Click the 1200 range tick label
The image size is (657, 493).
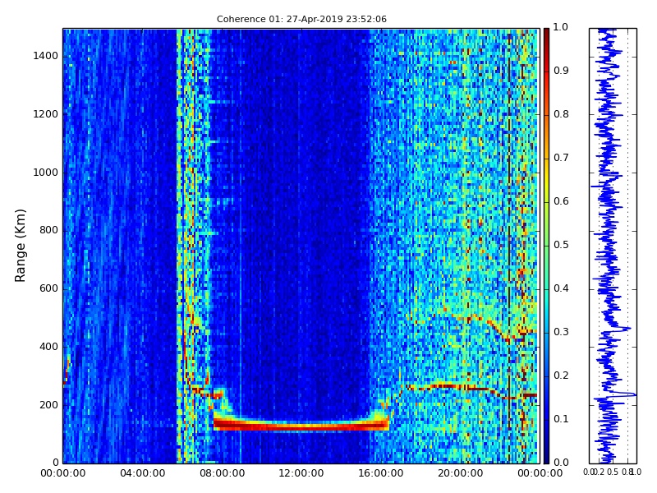(x=46, y=114)
